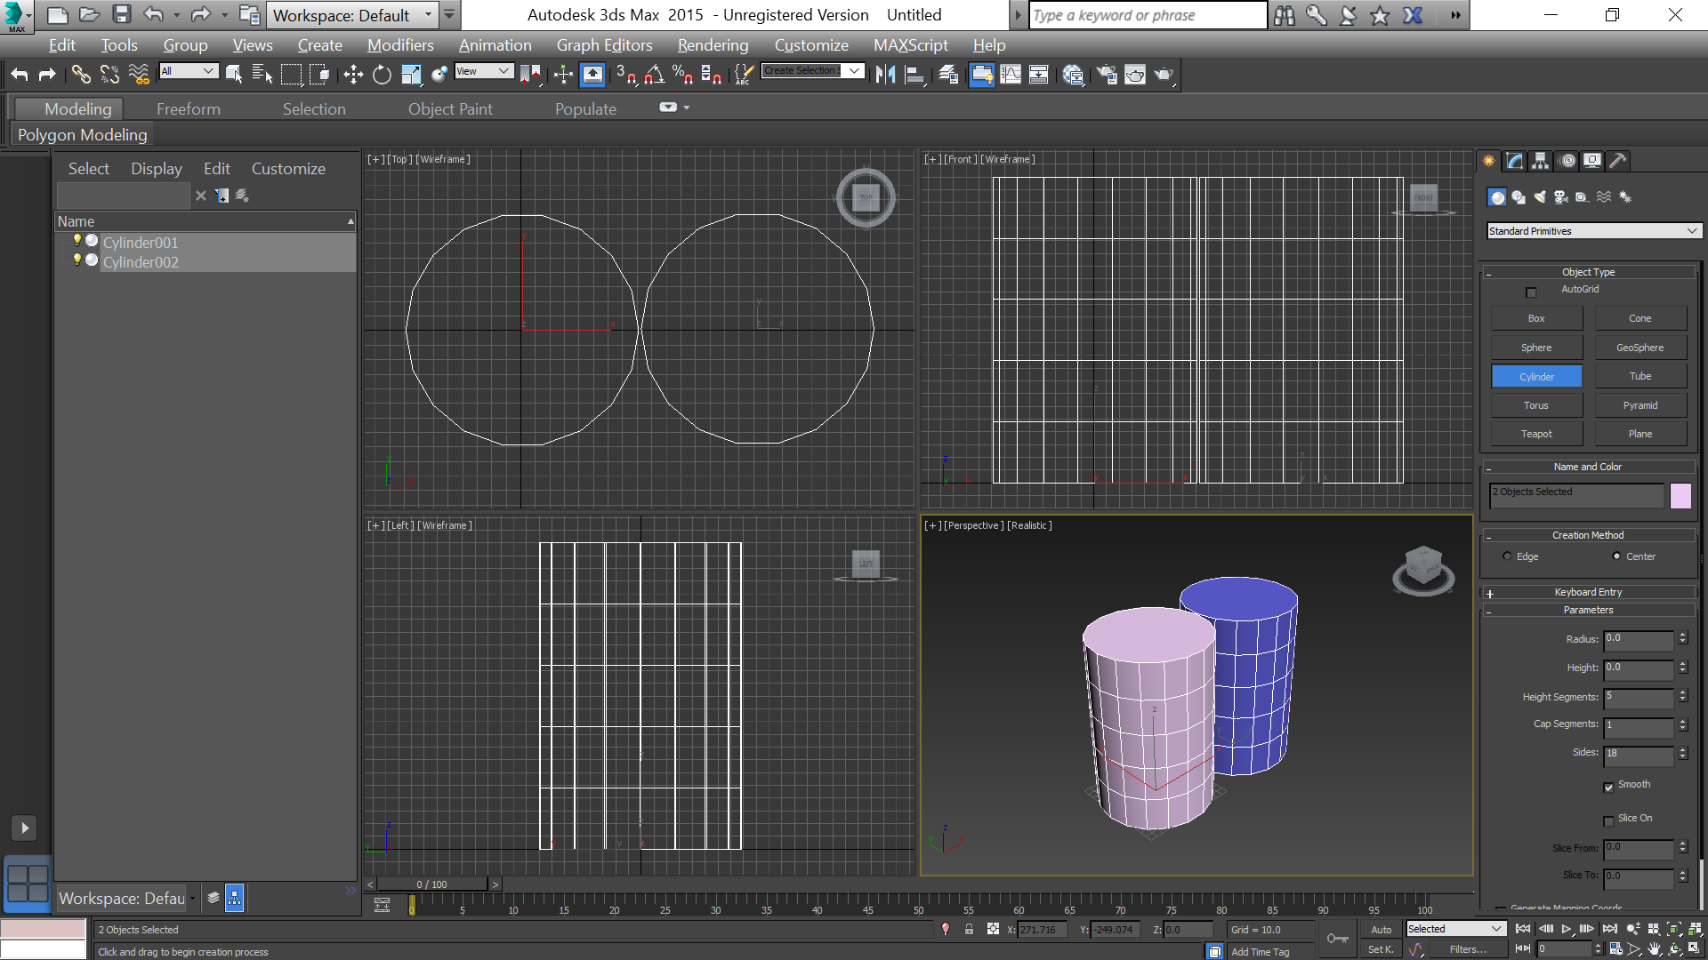The width and height of the screenshot is (1708, 960).
Task: Toggle Smooth checkbox in parameters
Action: click(x=1609, y=786)
